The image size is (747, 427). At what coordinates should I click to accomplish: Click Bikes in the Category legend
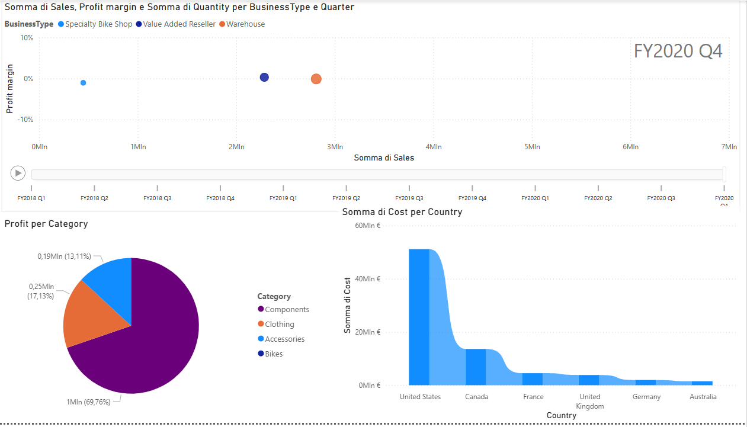pos(274,354)
